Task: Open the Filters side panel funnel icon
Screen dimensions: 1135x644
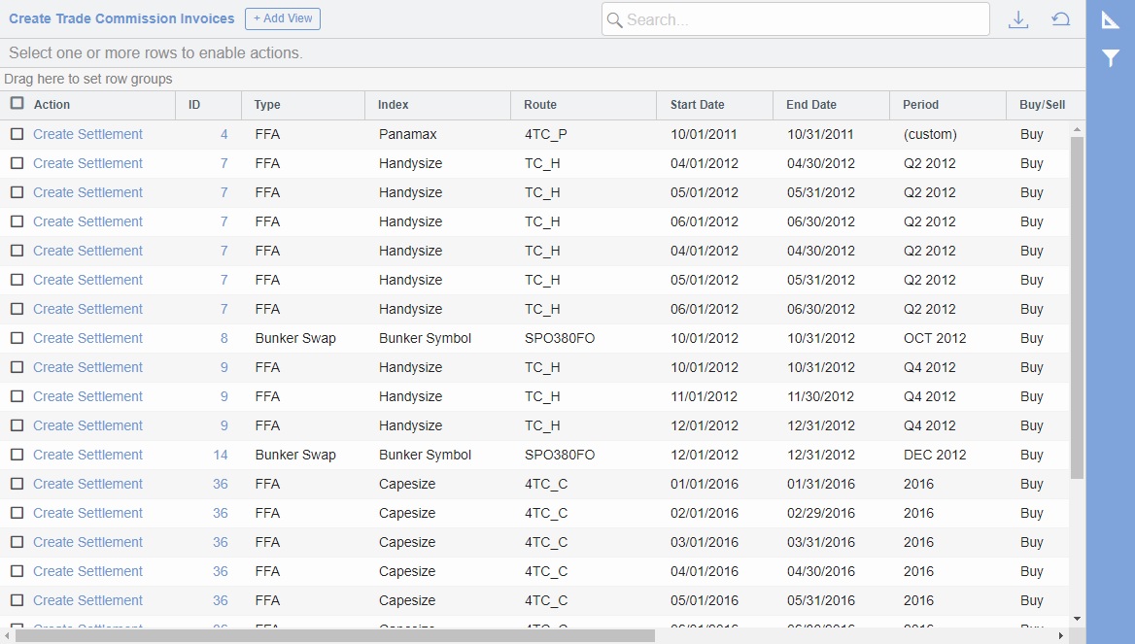Action: point(1110,58)
